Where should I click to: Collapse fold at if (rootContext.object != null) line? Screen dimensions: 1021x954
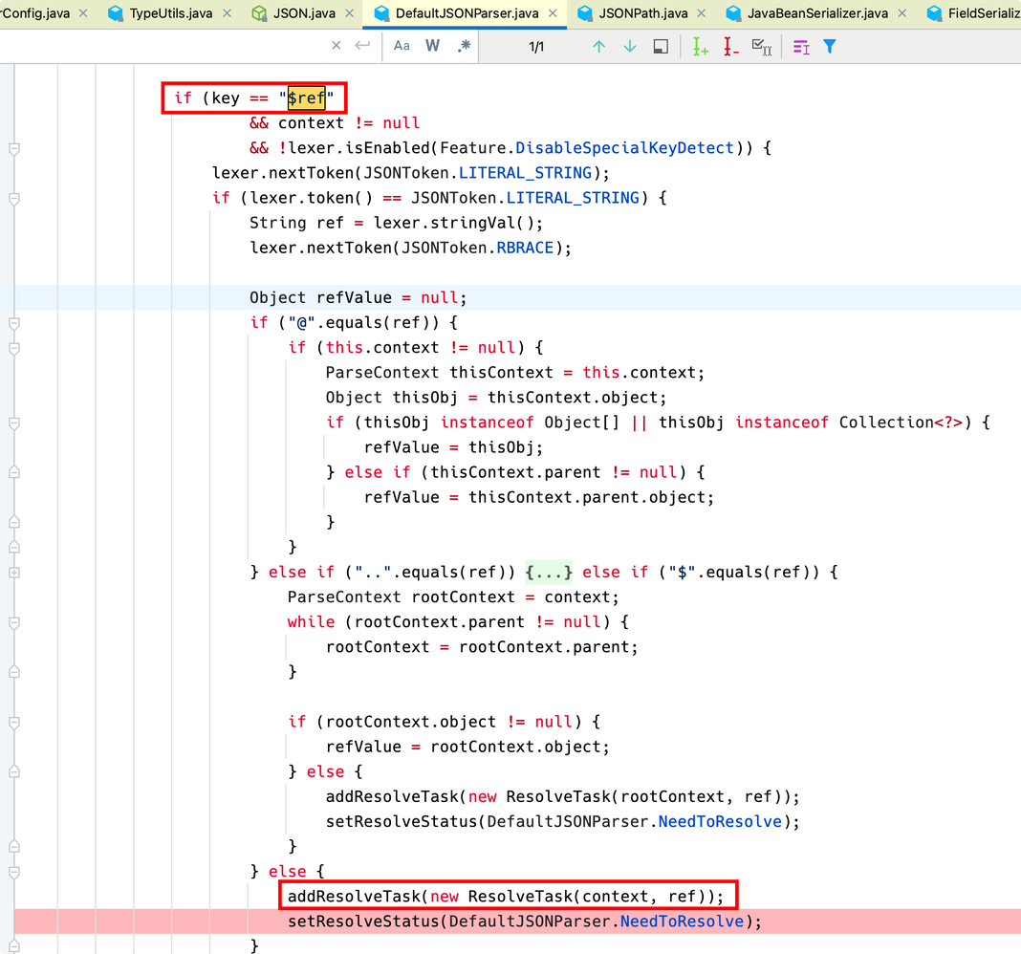14,723
